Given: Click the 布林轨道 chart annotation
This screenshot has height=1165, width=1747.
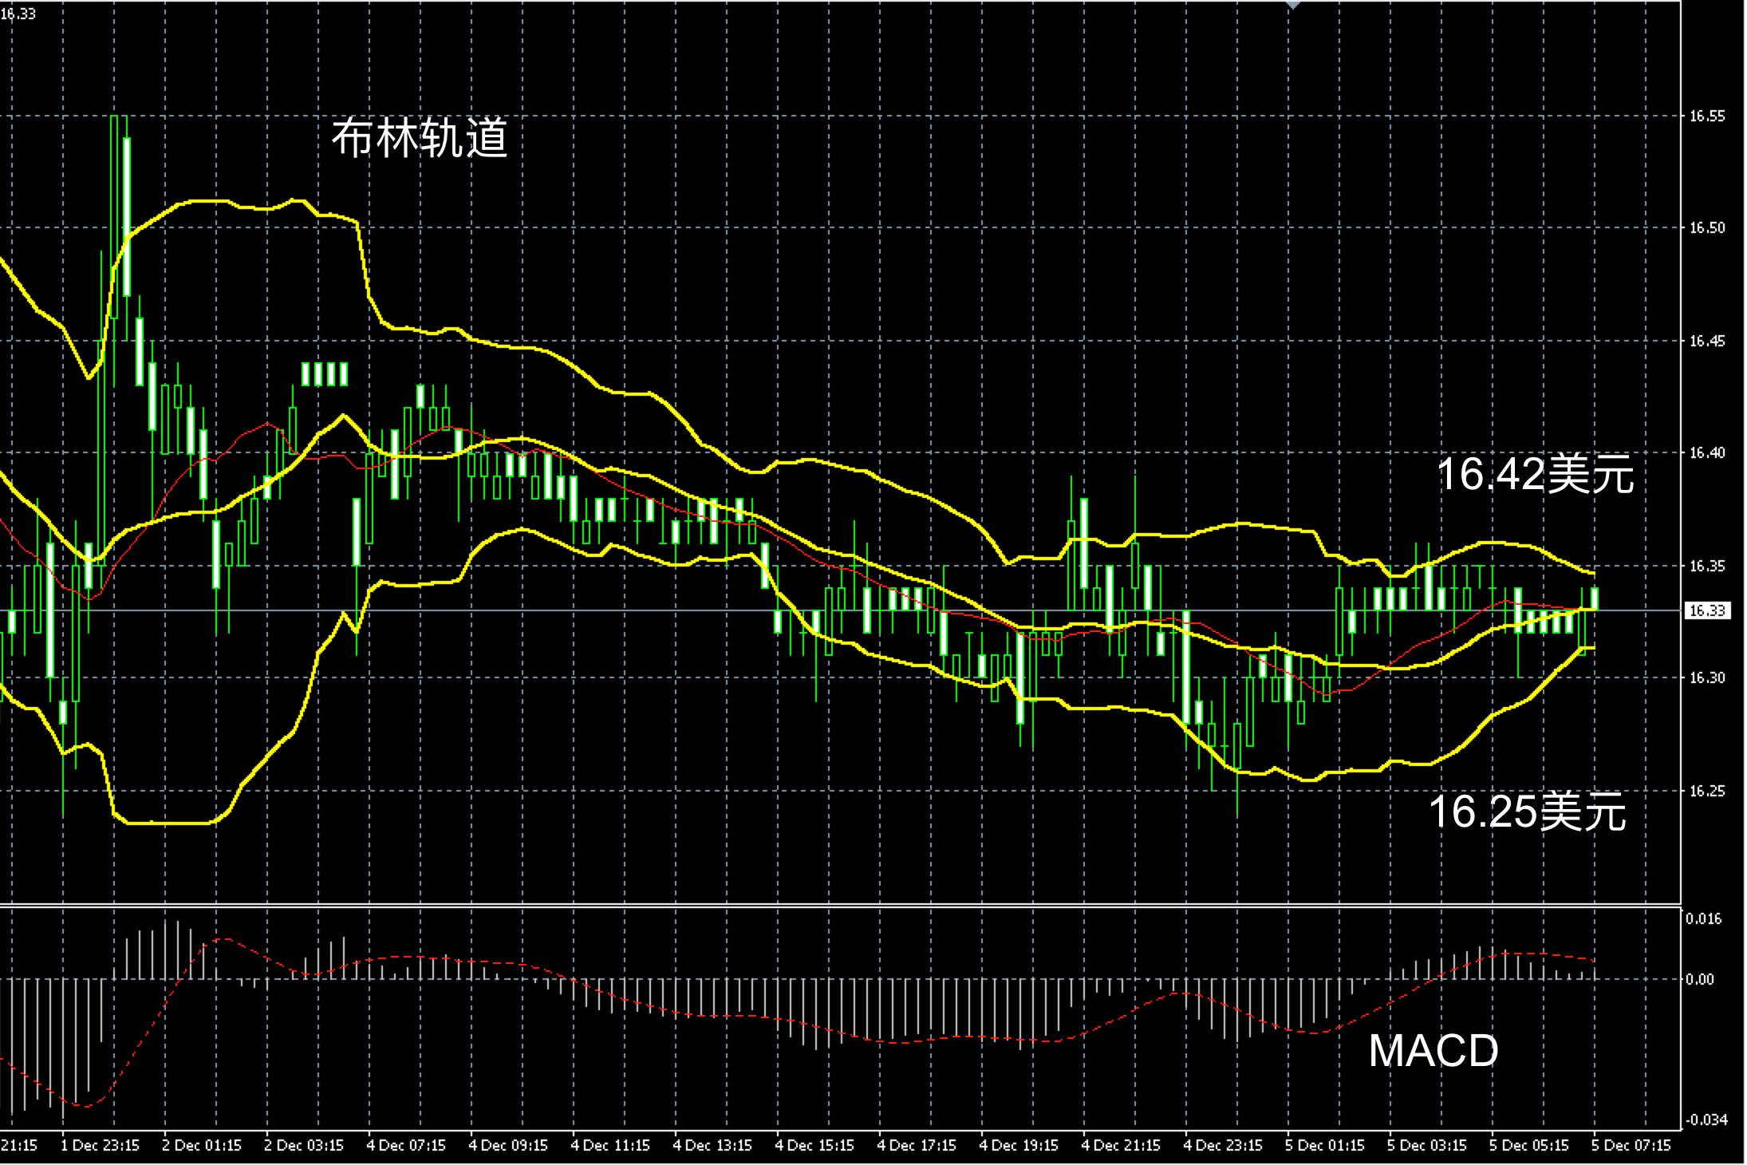Looking at the screenshot, I should pyautogui.click(x=420, y=138).
